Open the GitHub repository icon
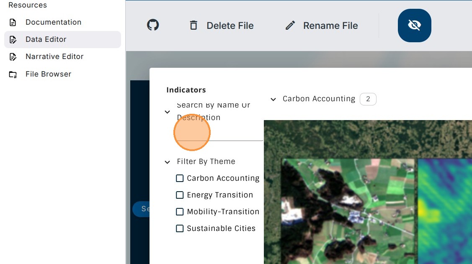 pyautogui.click(x=153, y=26)
